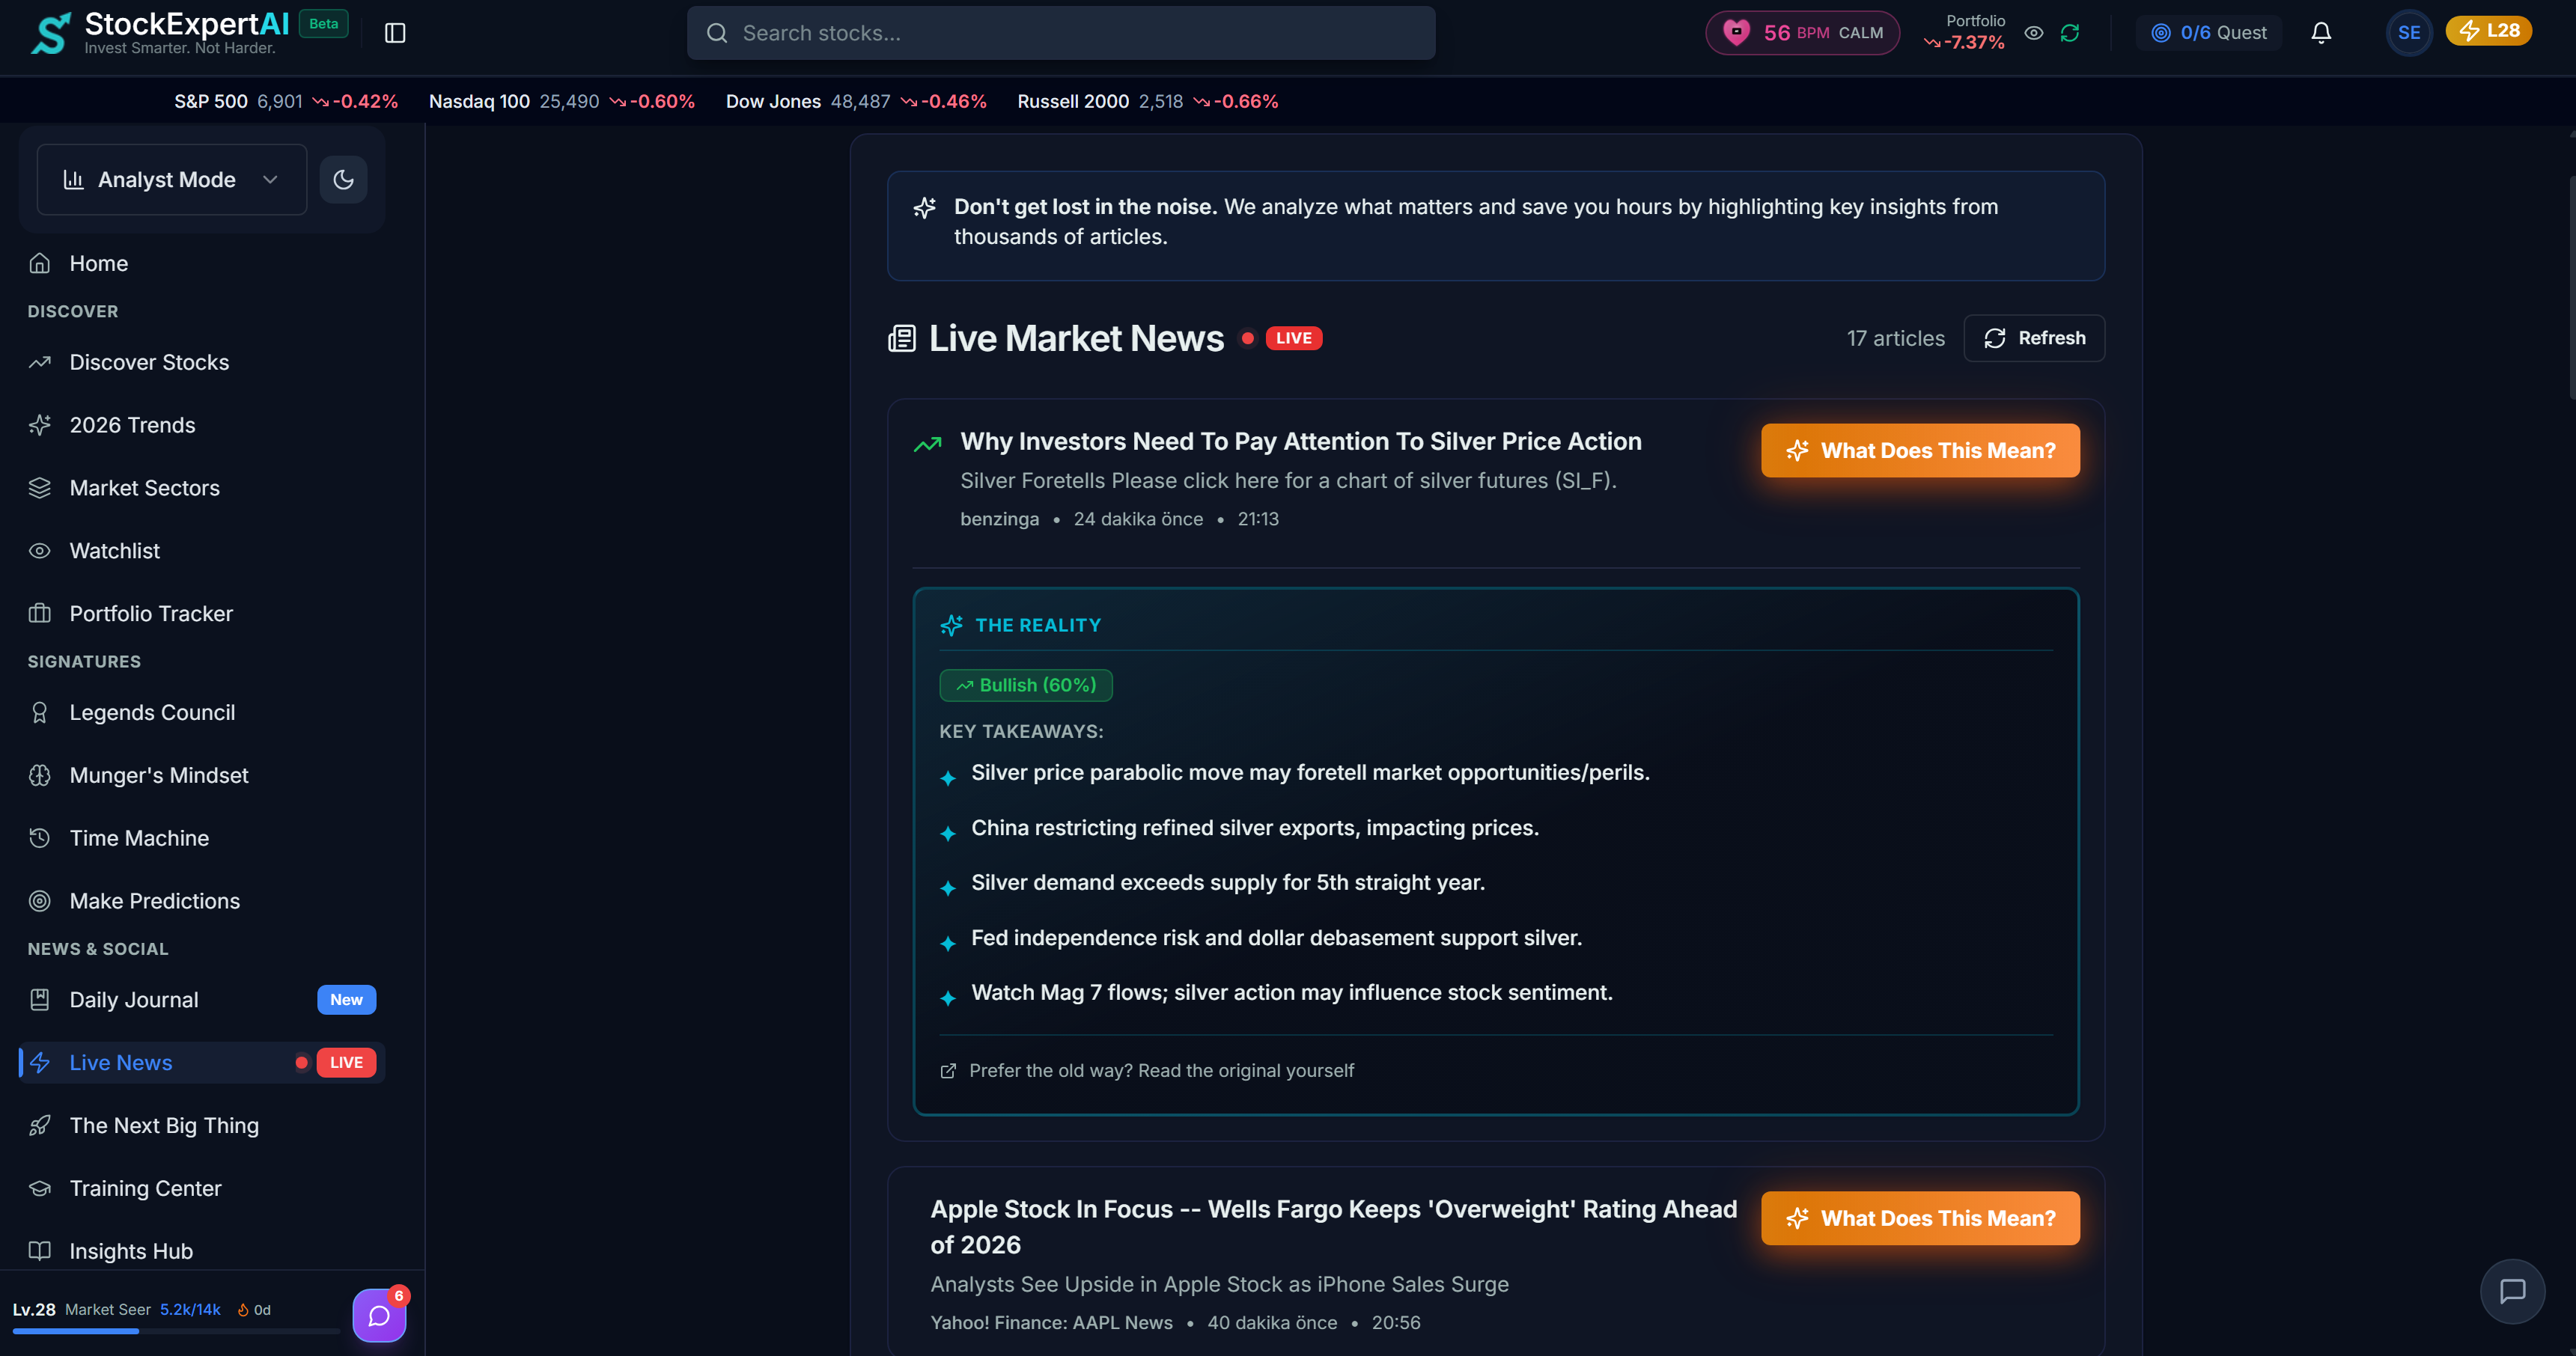
Task: Expand the Analyst Mode dropdown
Action: (170, 179)
